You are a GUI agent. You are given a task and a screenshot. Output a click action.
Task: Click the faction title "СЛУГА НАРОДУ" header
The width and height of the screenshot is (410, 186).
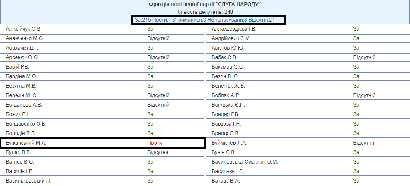[205, 4]
